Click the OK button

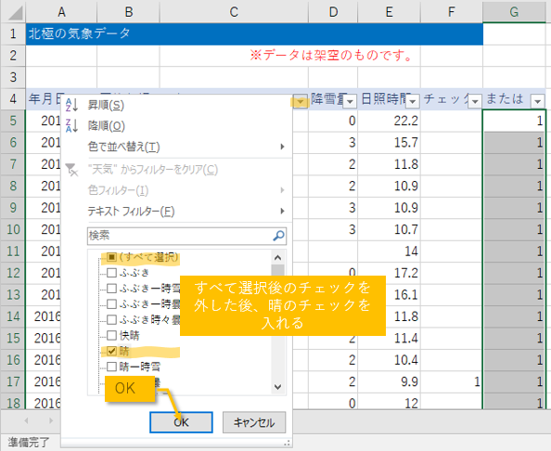pyautogui.click(x=181, y=422)
